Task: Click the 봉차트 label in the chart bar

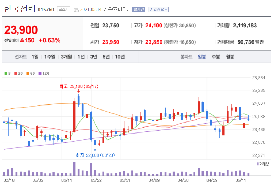Action: pyautogui.click(x=186, y=57)
